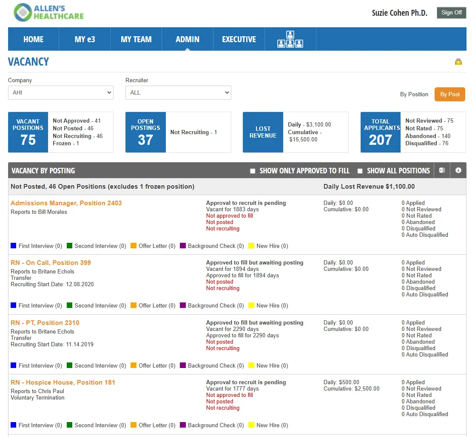475x437 pixels.
Task: Select the Open Postings 37 tile
Action: point(145,132)
